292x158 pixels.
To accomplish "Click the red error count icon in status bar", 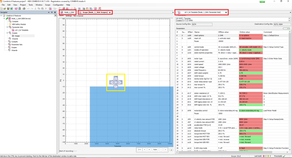I will (264, 156).
